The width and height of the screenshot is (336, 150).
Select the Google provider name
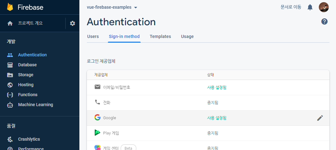(109, 118)
